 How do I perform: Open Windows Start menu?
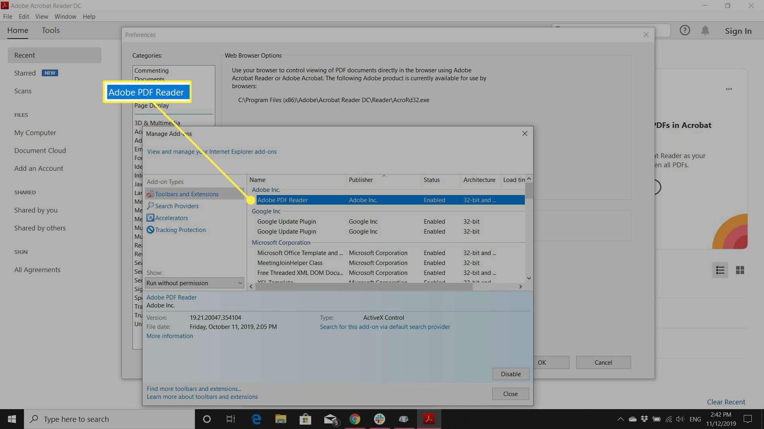coord(12,419)
